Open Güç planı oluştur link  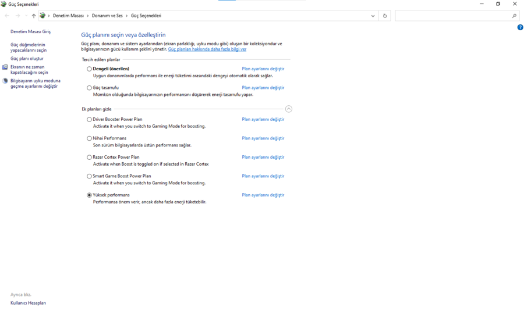pos(27,59)
